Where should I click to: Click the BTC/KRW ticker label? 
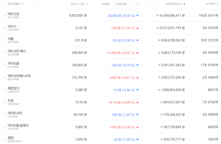pos(13,17)
